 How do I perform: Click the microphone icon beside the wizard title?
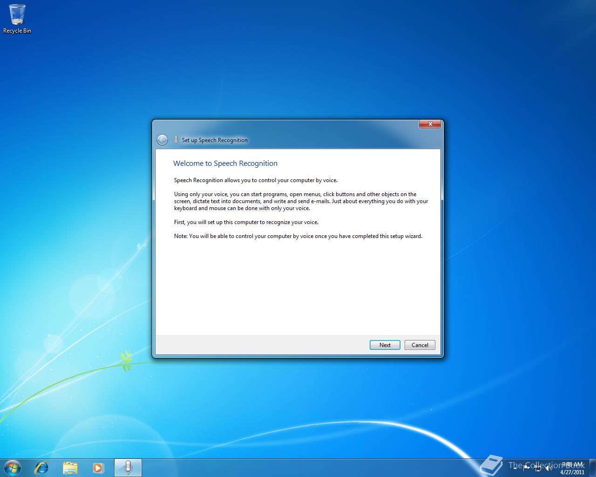176,140
